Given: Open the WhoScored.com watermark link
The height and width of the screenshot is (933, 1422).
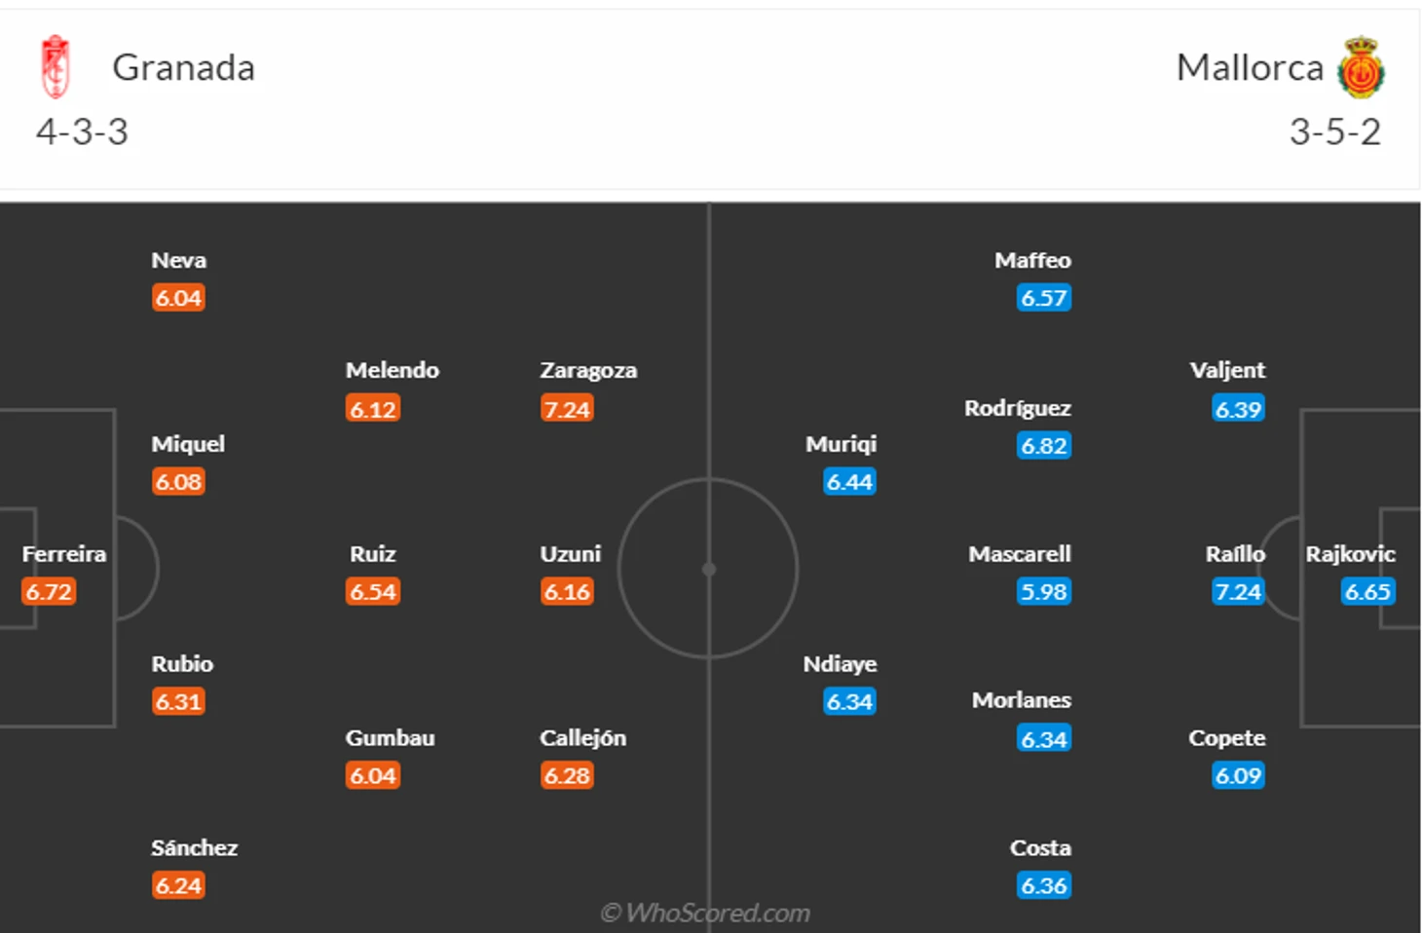Looking at the screenshot, I should 705,913.
